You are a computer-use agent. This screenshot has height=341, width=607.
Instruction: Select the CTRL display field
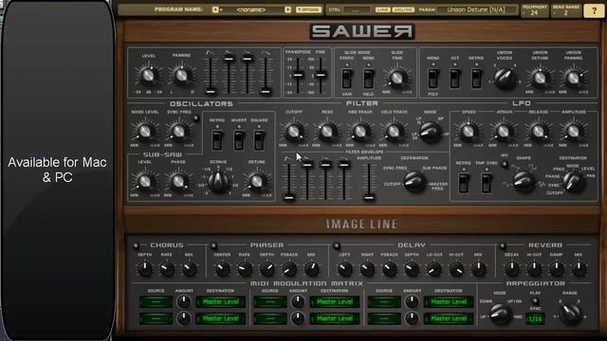pyautogui.click(x=357, y=10)
